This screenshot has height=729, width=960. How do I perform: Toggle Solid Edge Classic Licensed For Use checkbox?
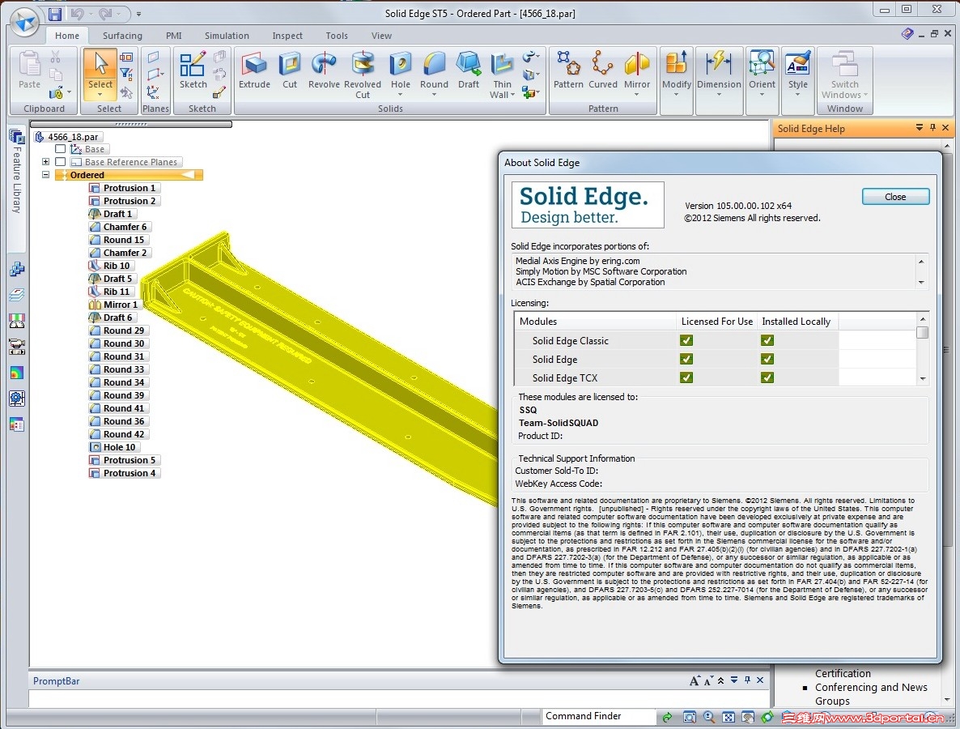point(686,340)
